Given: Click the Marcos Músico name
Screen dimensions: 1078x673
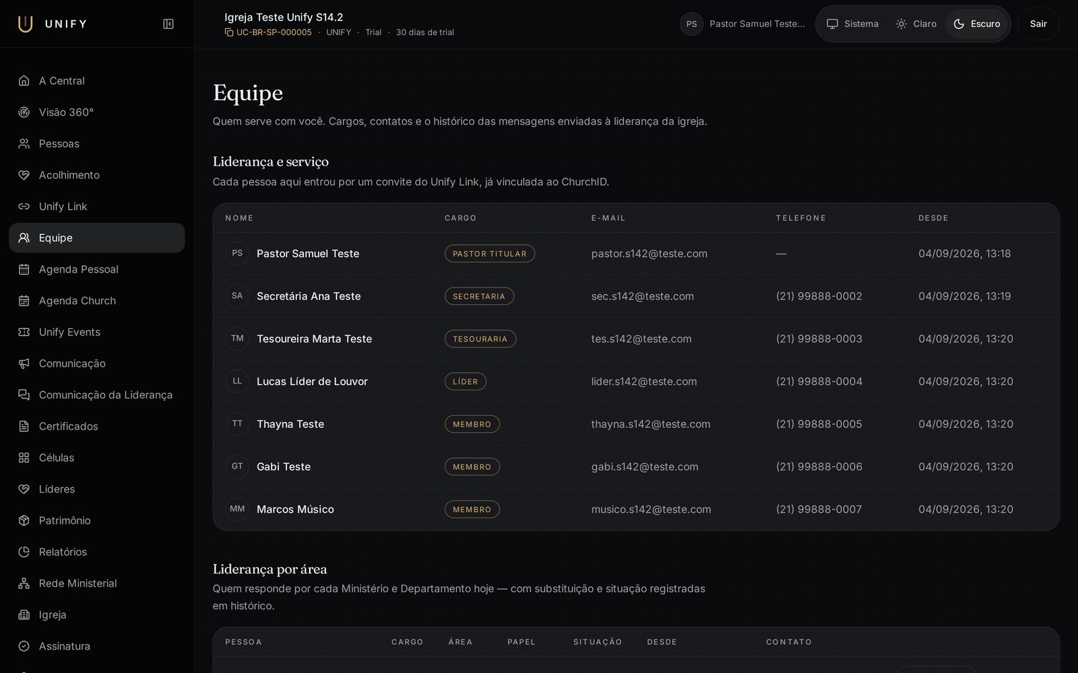Looking at the screenshot, I should (x=295, y=509).
